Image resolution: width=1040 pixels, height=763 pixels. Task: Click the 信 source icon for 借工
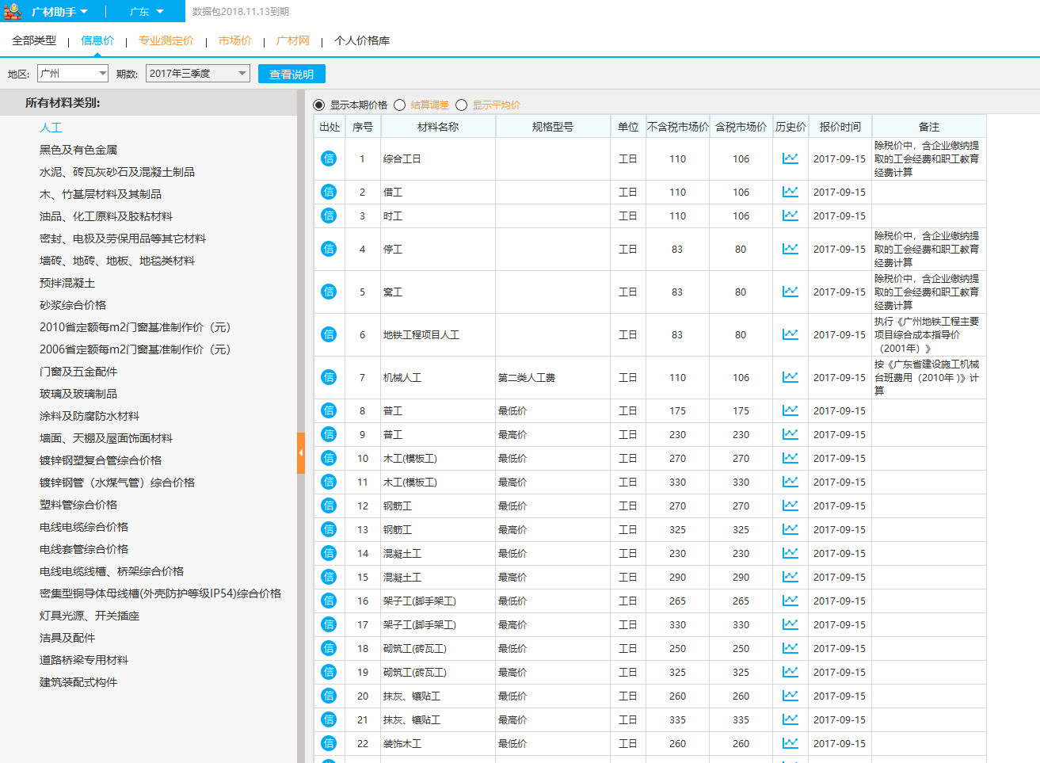[329, 192]
